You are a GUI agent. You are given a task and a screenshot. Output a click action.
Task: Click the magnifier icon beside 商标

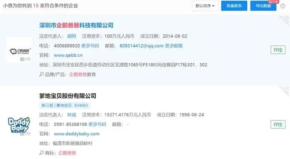coord(41,153)
